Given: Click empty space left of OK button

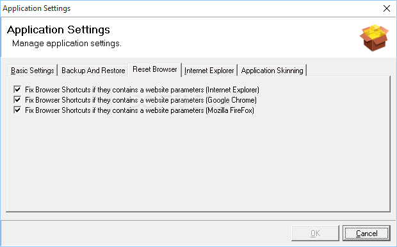Looking at the screenshot, I should [x=145, y=233].
